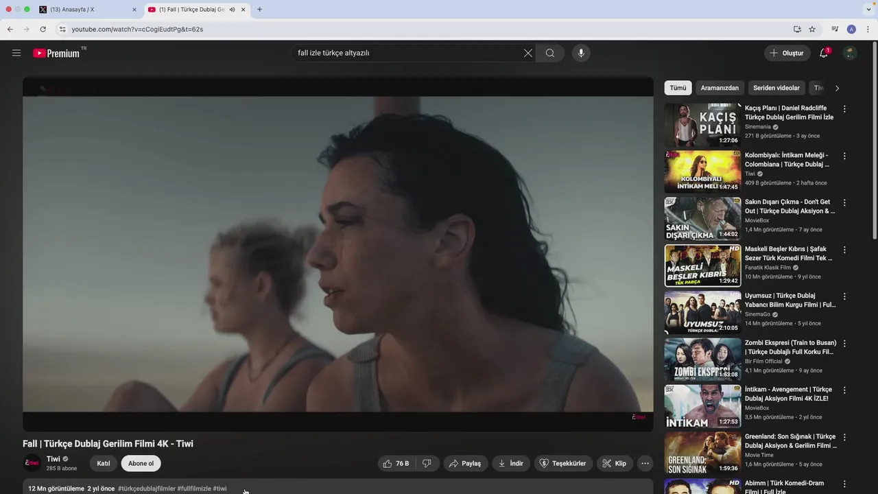
Task: Open options menu for İntikam Avengement
Action: (844, 390)
